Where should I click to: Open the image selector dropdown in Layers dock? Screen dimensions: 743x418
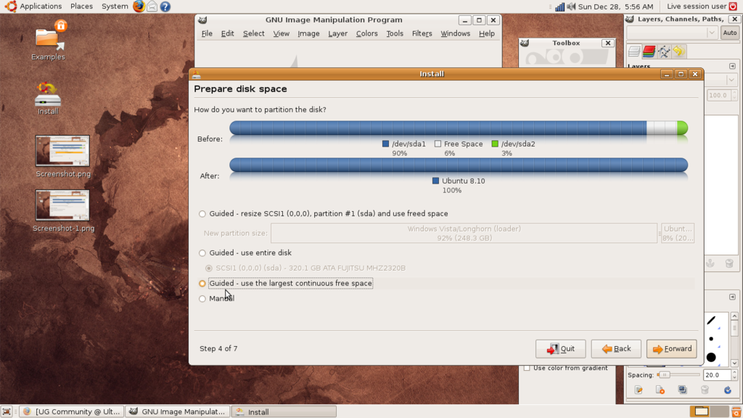(672, 33)
